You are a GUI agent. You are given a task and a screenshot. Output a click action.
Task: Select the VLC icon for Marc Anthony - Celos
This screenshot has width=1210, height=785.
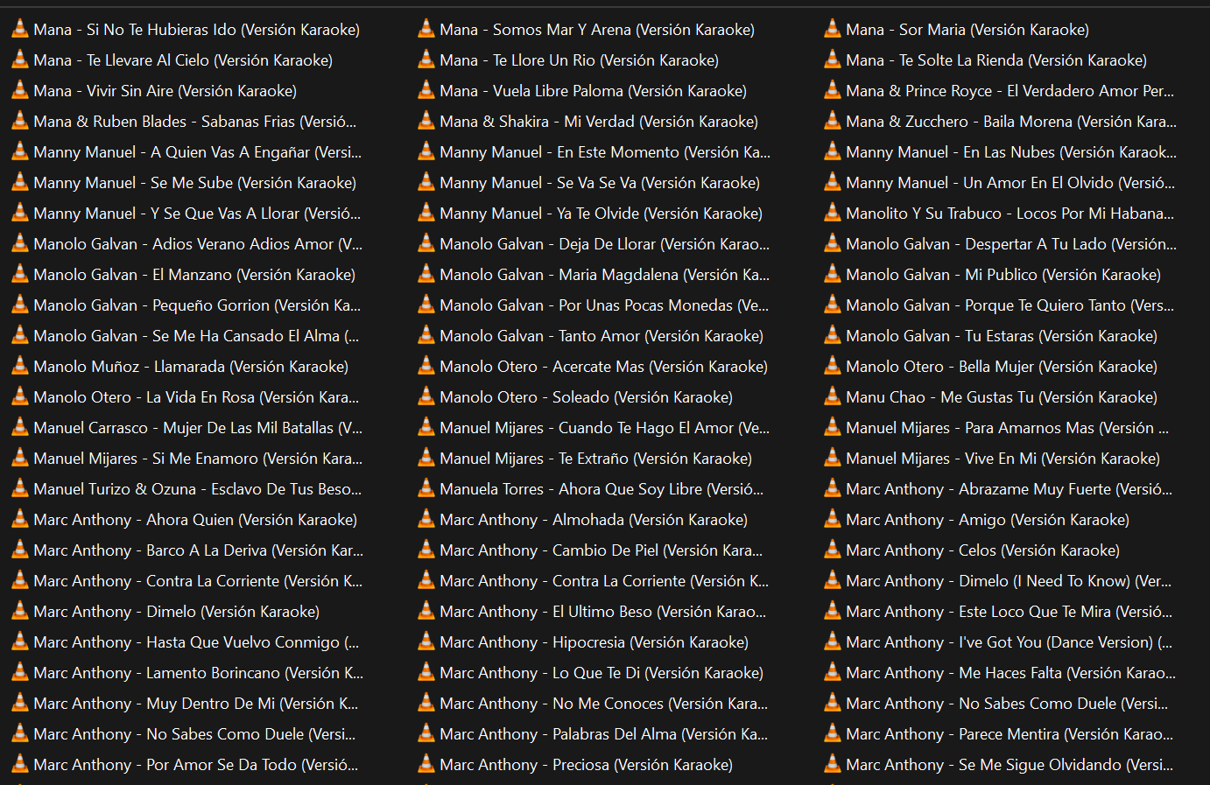click(832, 550)
